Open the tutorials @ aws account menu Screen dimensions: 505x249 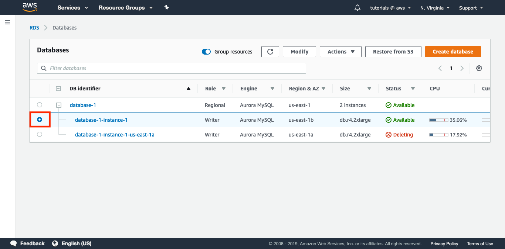[390, 8]
